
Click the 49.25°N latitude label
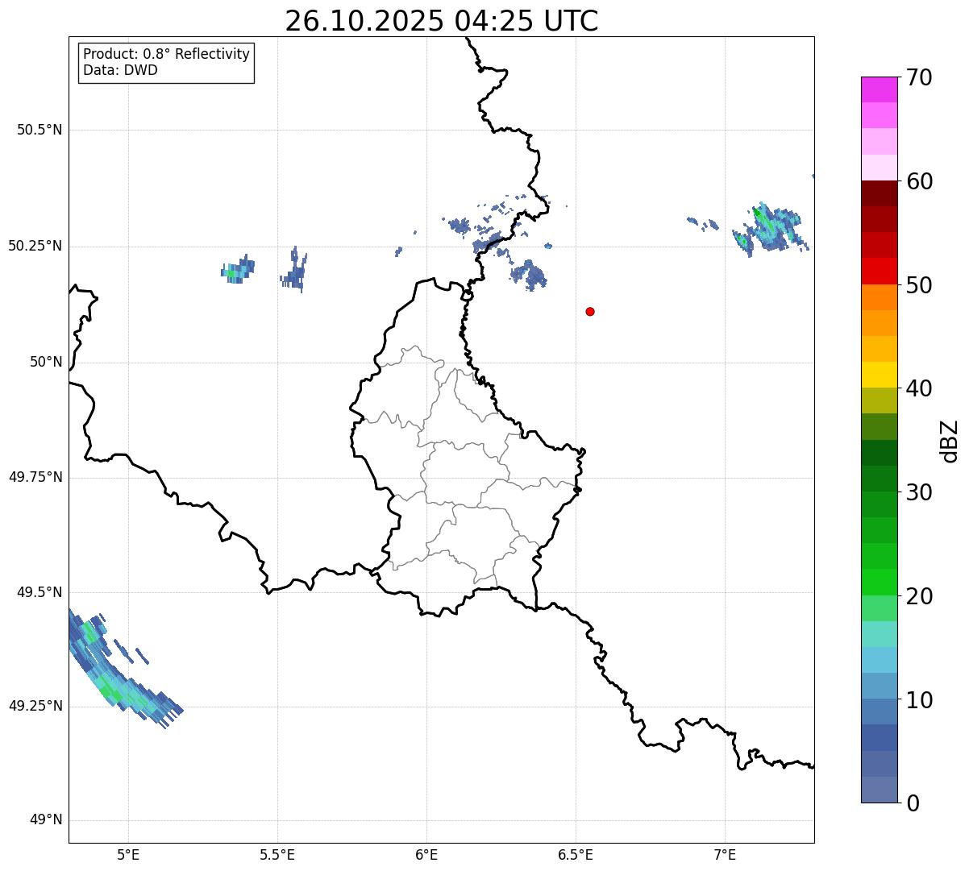(35, 706)
